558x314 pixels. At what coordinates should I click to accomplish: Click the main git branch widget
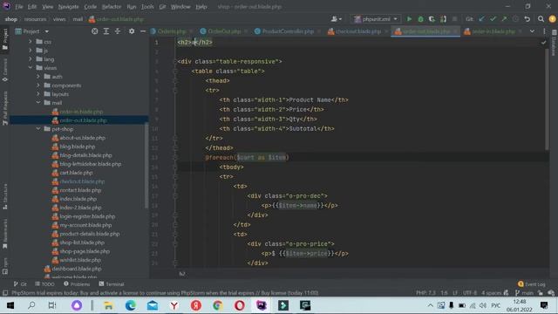click(x=525, y=293)
